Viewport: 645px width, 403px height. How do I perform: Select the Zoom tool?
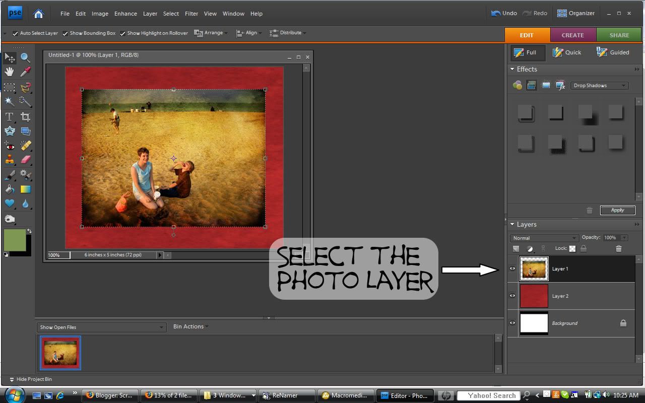click(25, 57)
